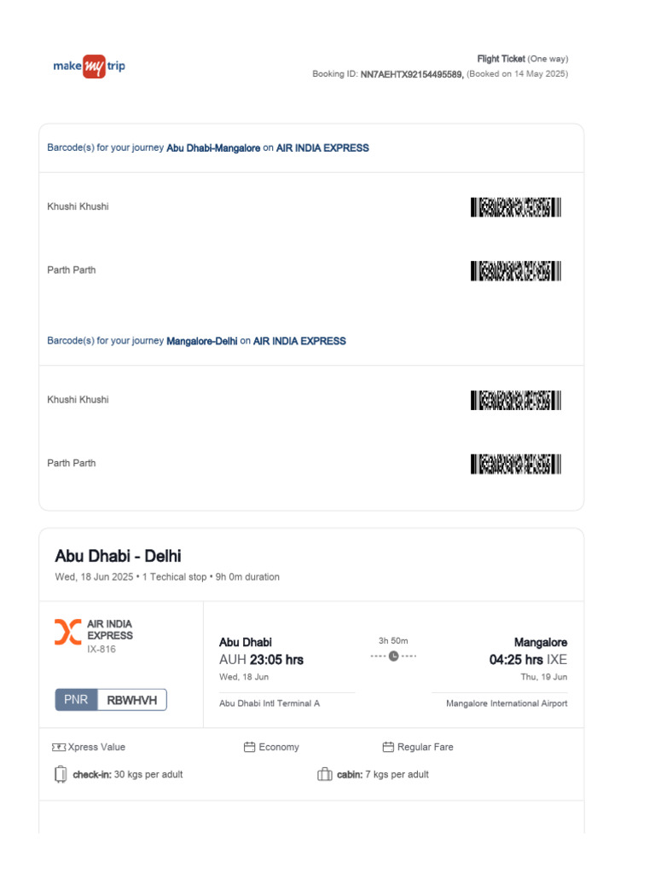The width and height of the screenshot is (655, 873).
Task: Click Parth's Mangalore-Delhi barcode
Action: point(515,464)
